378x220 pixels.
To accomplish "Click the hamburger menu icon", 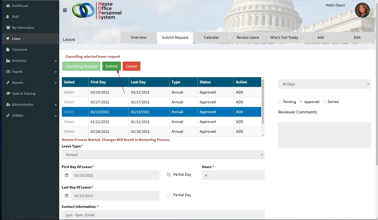I will coord(65,10).
